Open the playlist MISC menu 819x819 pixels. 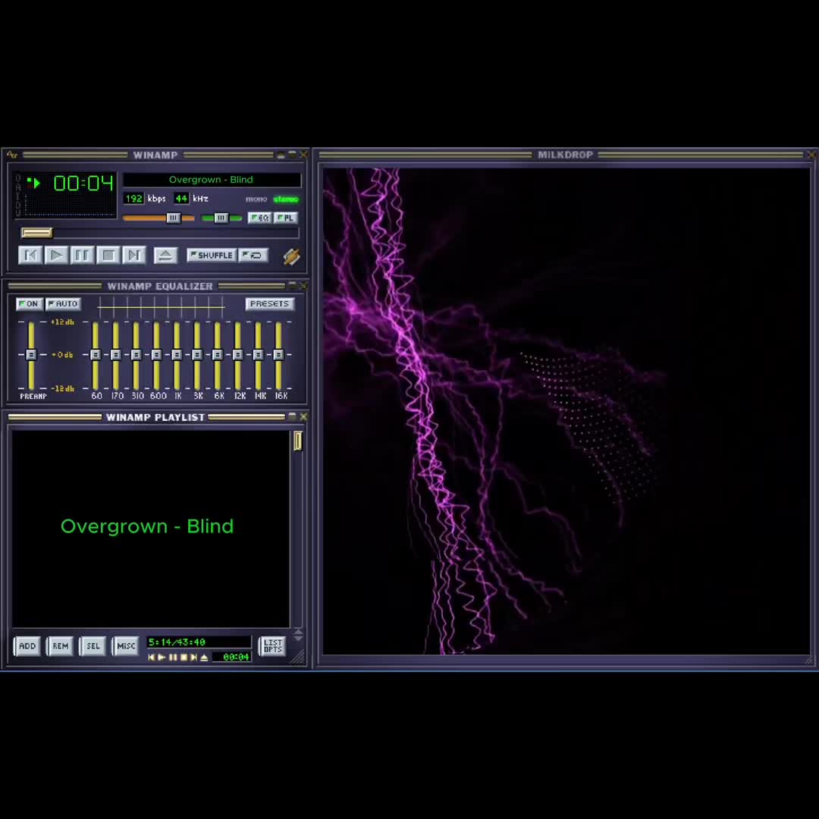point(126,646)
